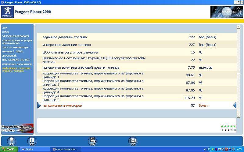Click the right blue arrow on selected row

(235, 105)
